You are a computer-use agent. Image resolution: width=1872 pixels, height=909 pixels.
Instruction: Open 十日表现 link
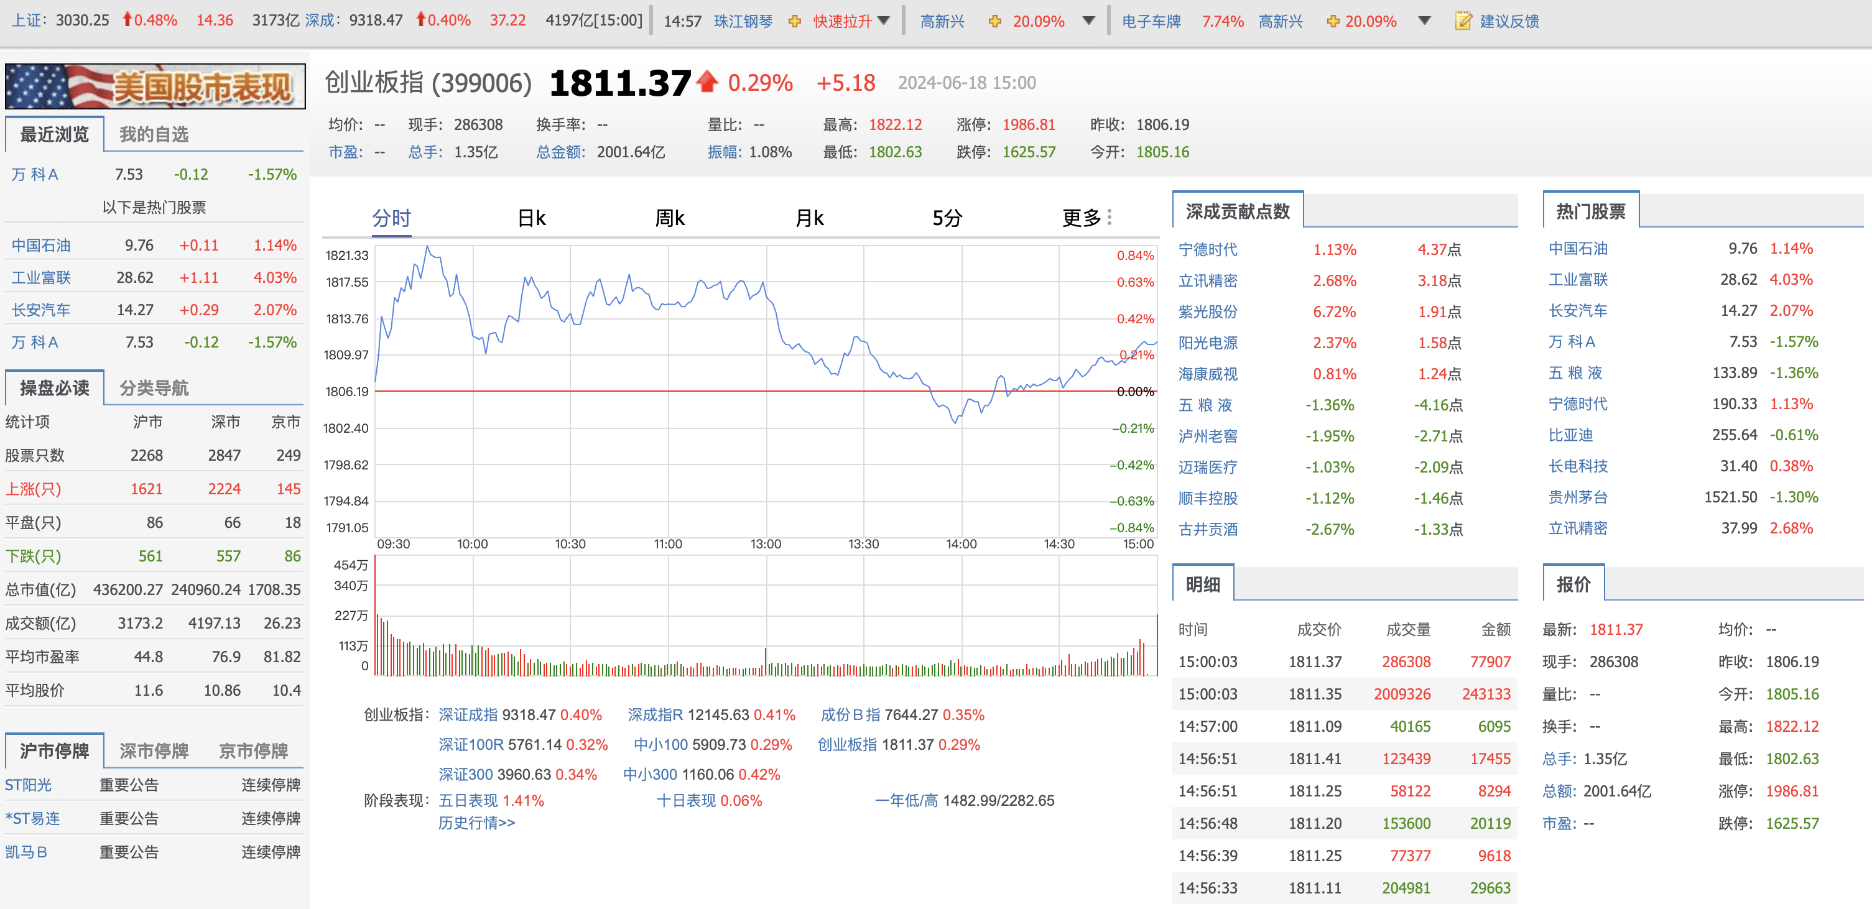(686, 800)
